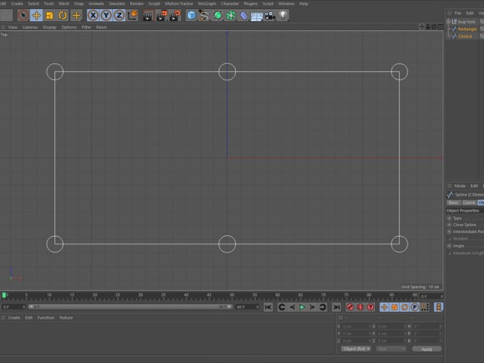Toggle Position keyframe recording icon
Viewport: 484px width, 363px height.
pyautogui.click(x=384, y=307)
